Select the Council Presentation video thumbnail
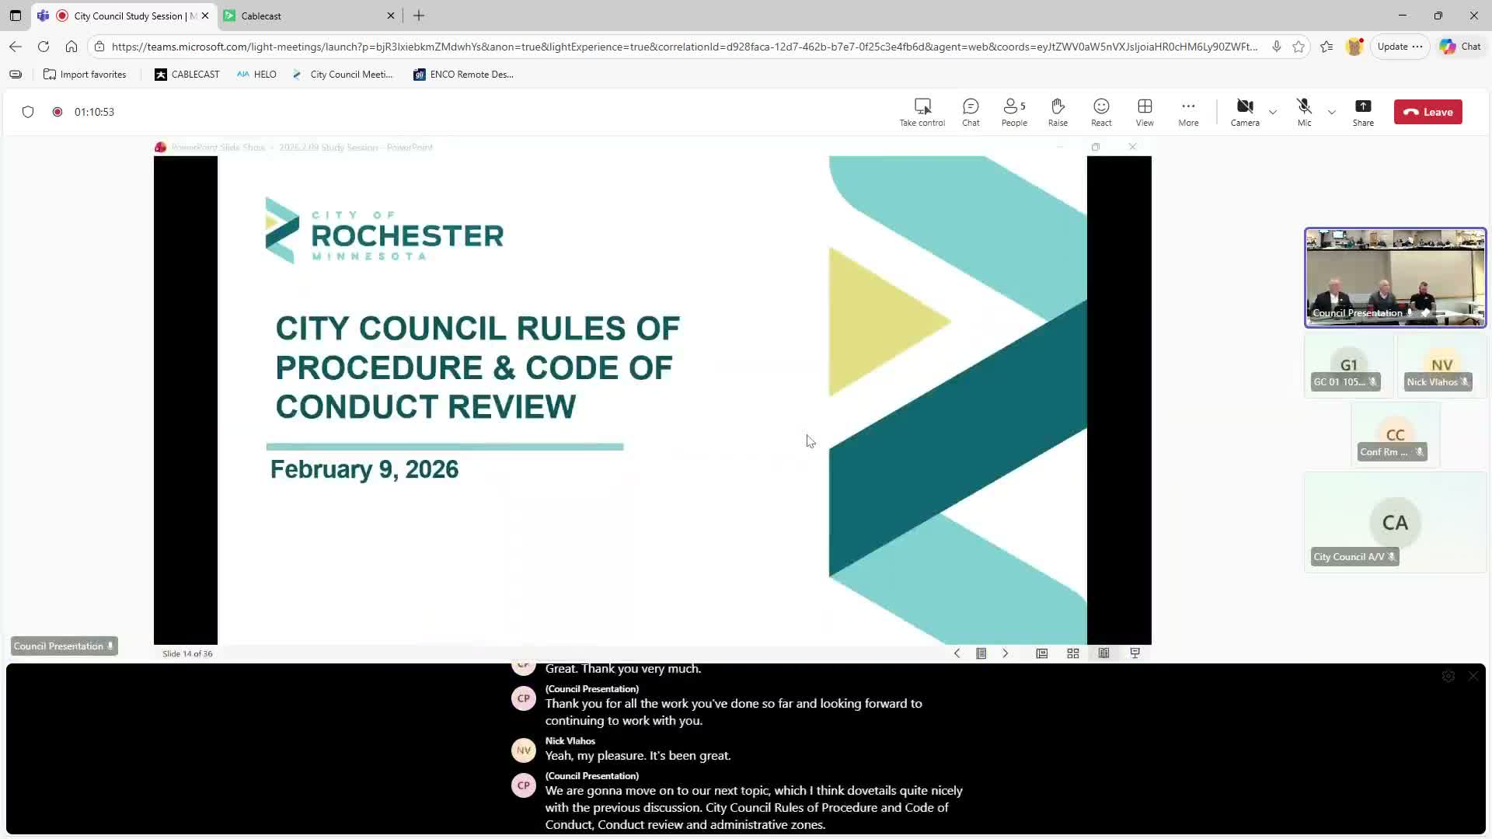The width and height of the screenshot is (1492, 839). (x=1395, y=277)
